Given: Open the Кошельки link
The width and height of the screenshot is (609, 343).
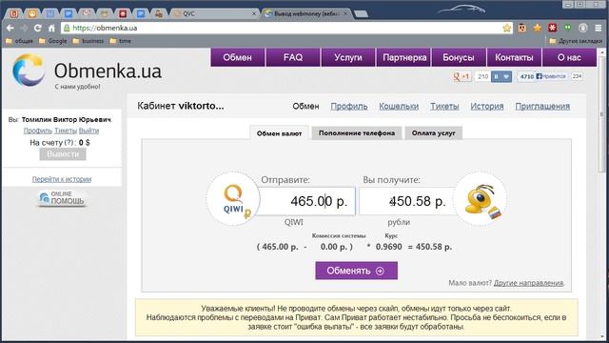Looking at the screenshot, I should click(x=399, y=106).
